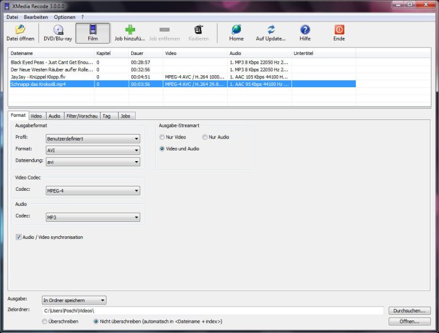Viewport: 439px width, 333px height.
Task: Toggle Audio / Video synchronisation checkbox
Action: coord(19,237)
